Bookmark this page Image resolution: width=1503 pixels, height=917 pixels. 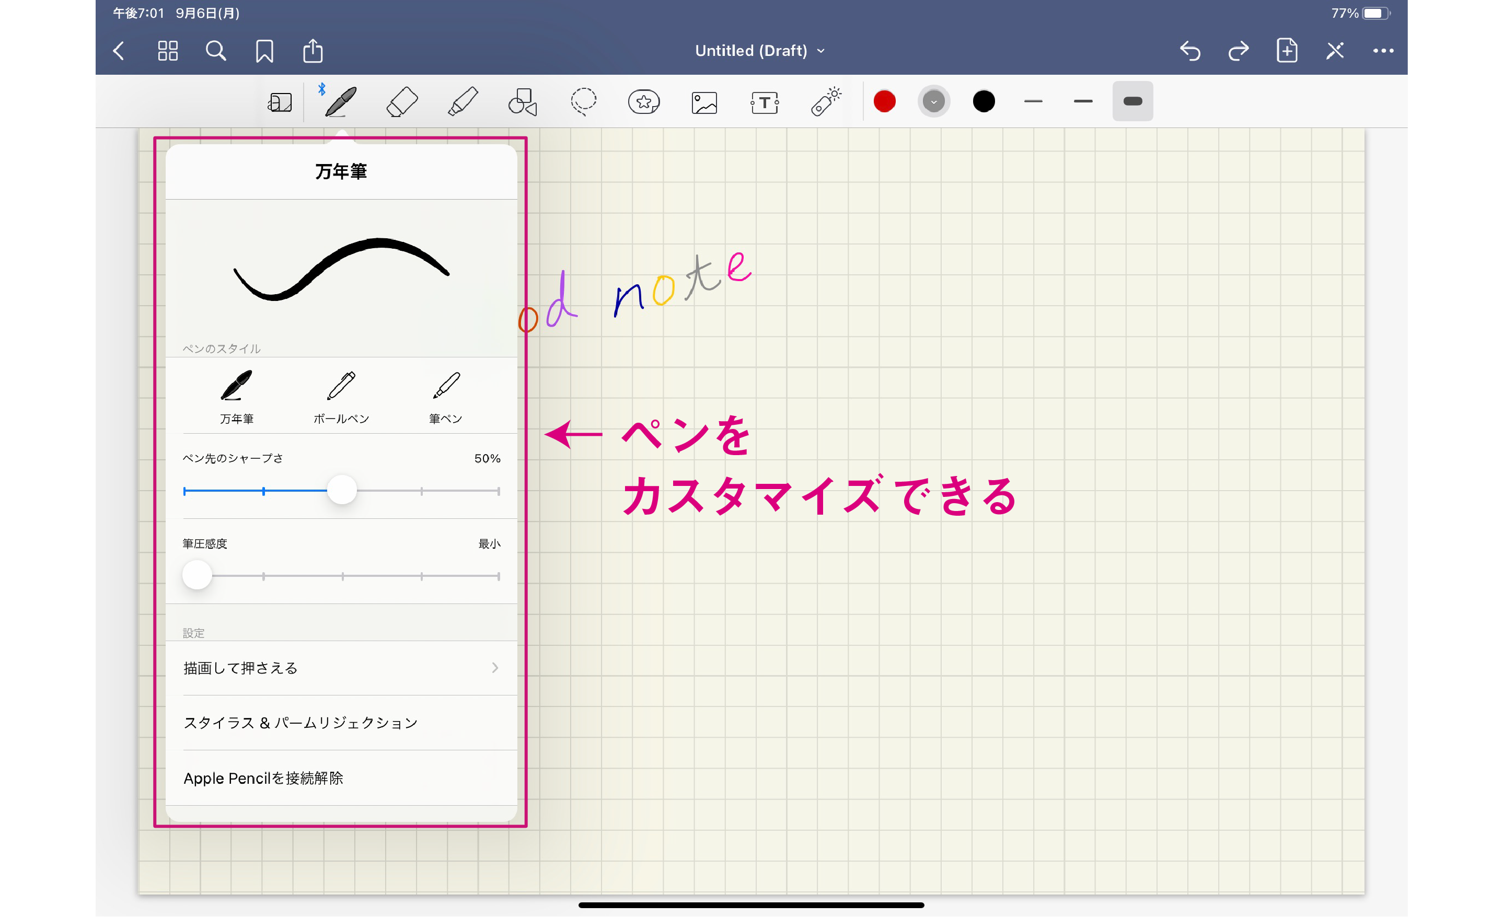[x=264, y=51]
